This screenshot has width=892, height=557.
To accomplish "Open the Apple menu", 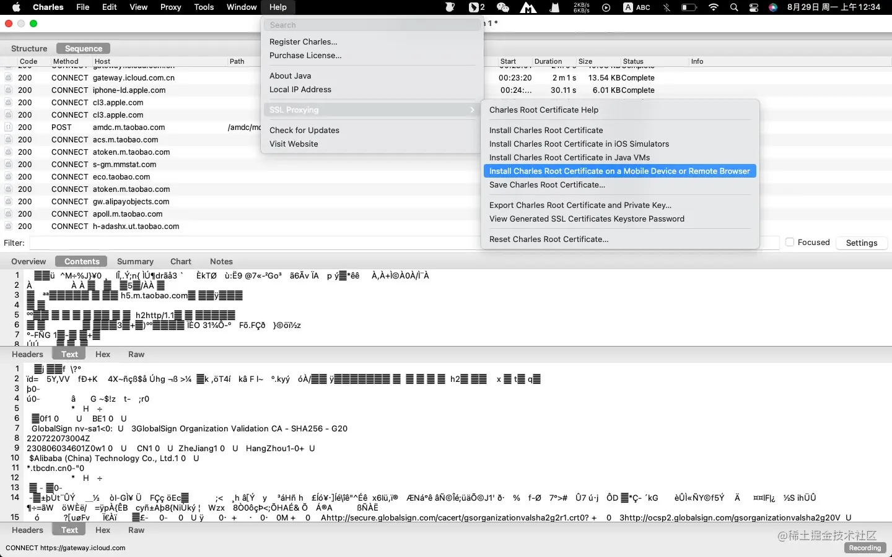I will tap(17, 7).
